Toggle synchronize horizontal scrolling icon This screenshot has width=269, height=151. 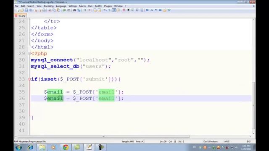click(99, 10)
